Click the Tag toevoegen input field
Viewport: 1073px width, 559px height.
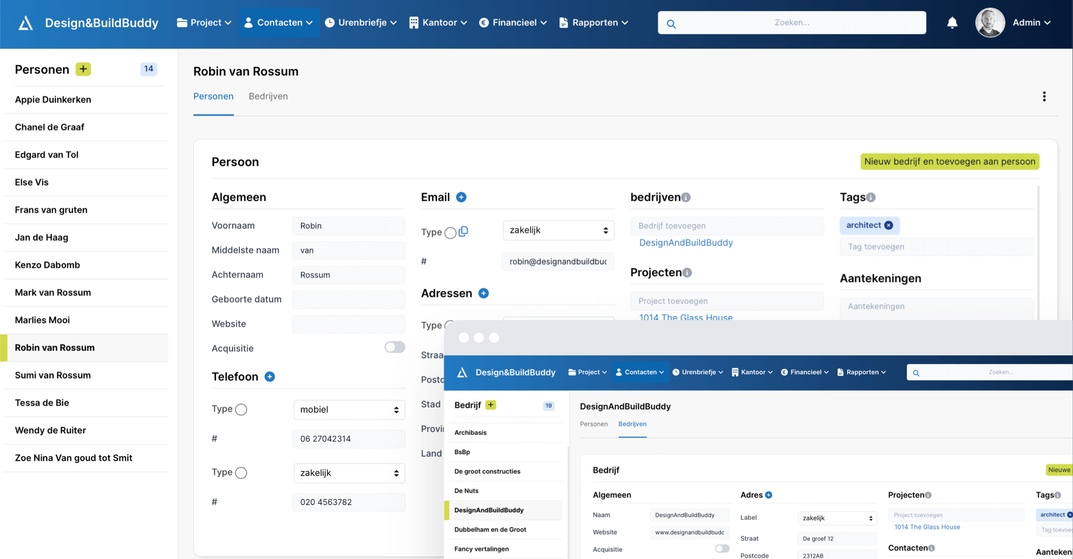pos(936,247)
